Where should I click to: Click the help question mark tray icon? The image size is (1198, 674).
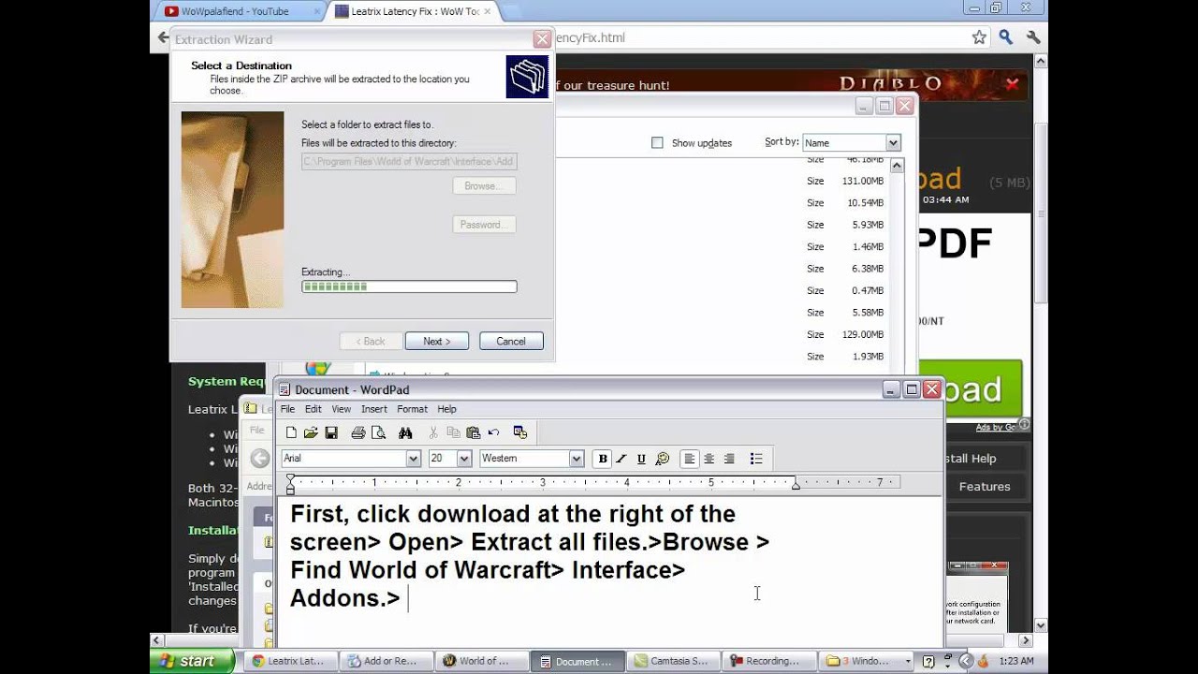tap(928, 661)
